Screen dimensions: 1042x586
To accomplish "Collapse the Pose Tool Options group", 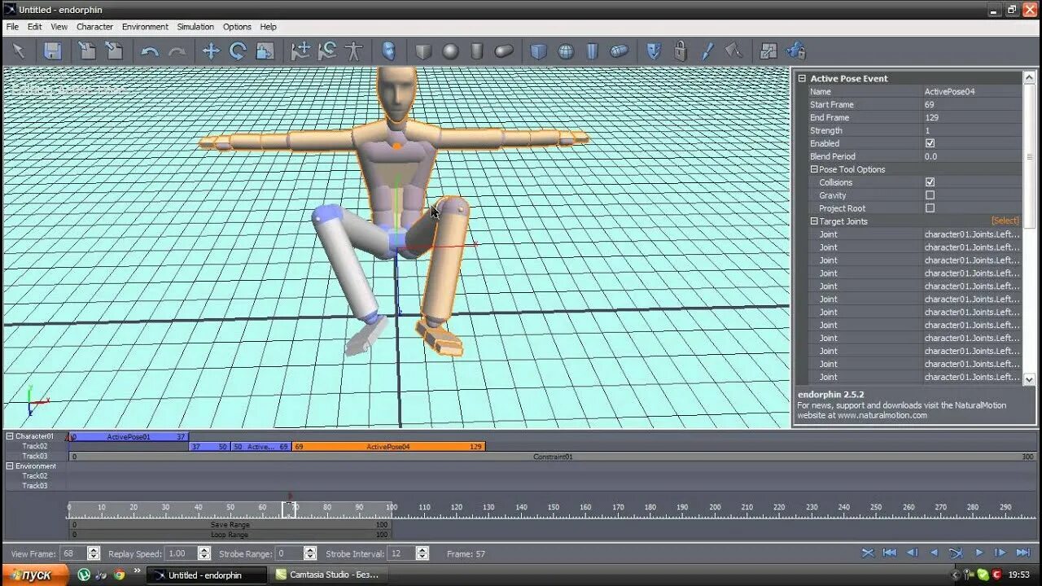I will pos(814,169).
